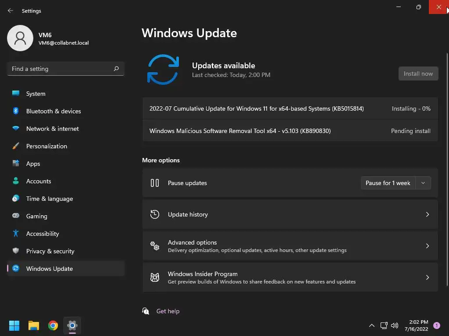Open the Get help link
This screenshot has width=449, height=336.
168,311
